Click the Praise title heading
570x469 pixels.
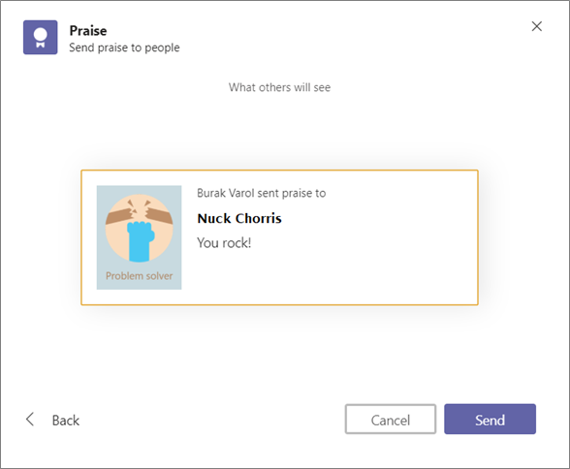pos(88,31)
